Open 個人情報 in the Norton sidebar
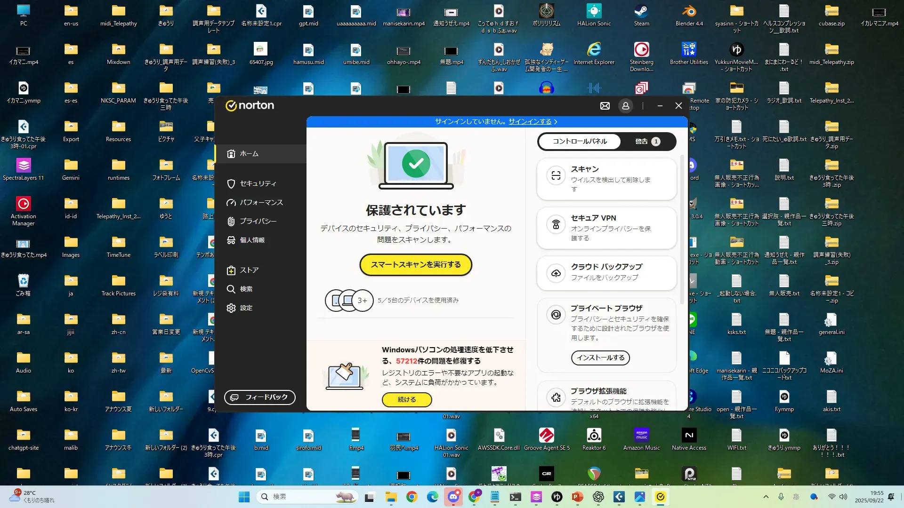 (252, 240)
